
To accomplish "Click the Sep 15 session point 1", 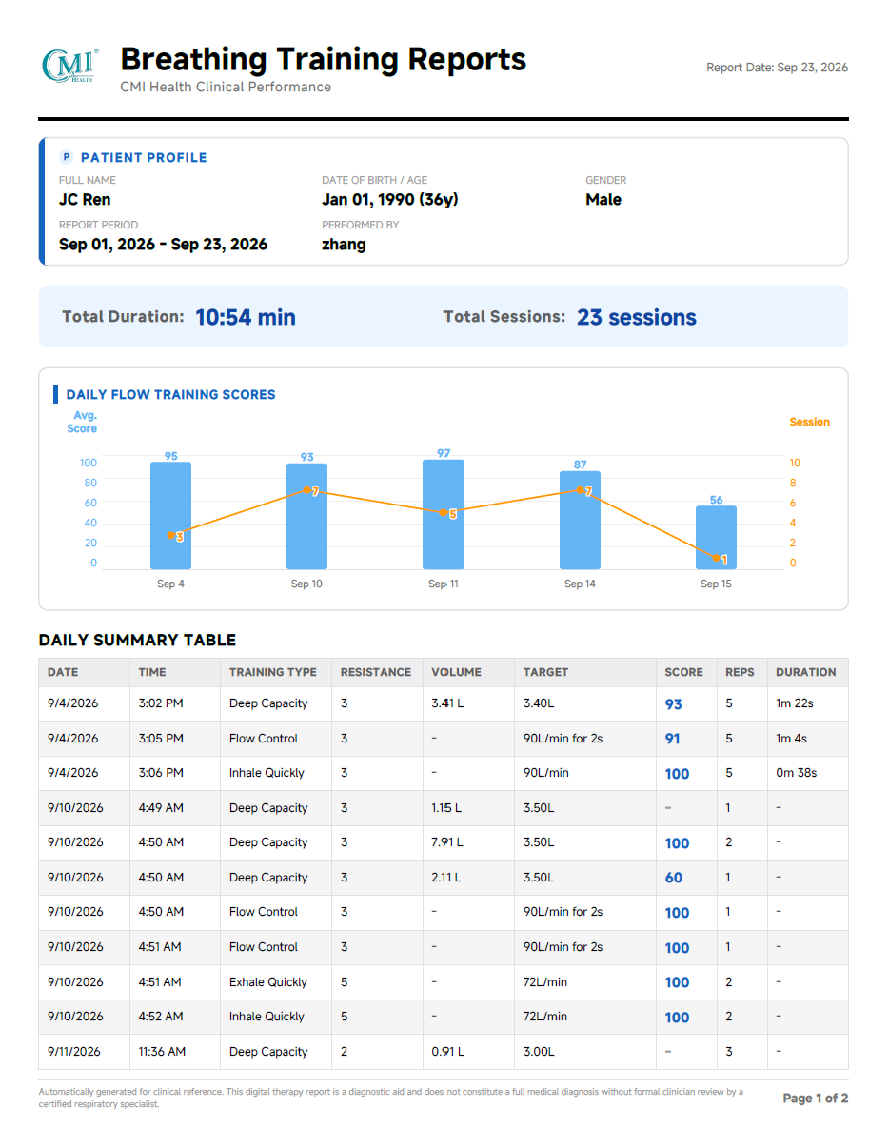I will (x=717, y=559).
